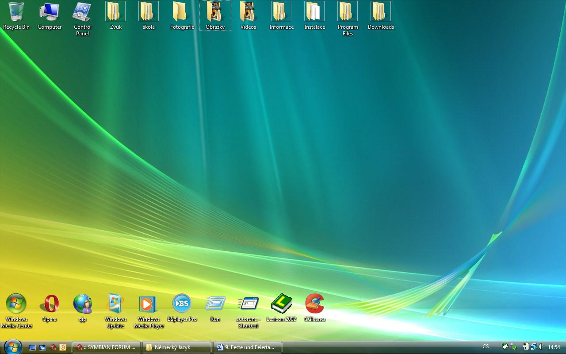Click the green tray icon beside CS
Image resolution: width=566 pixels, height=354 pixels.
tap(505, 347)
